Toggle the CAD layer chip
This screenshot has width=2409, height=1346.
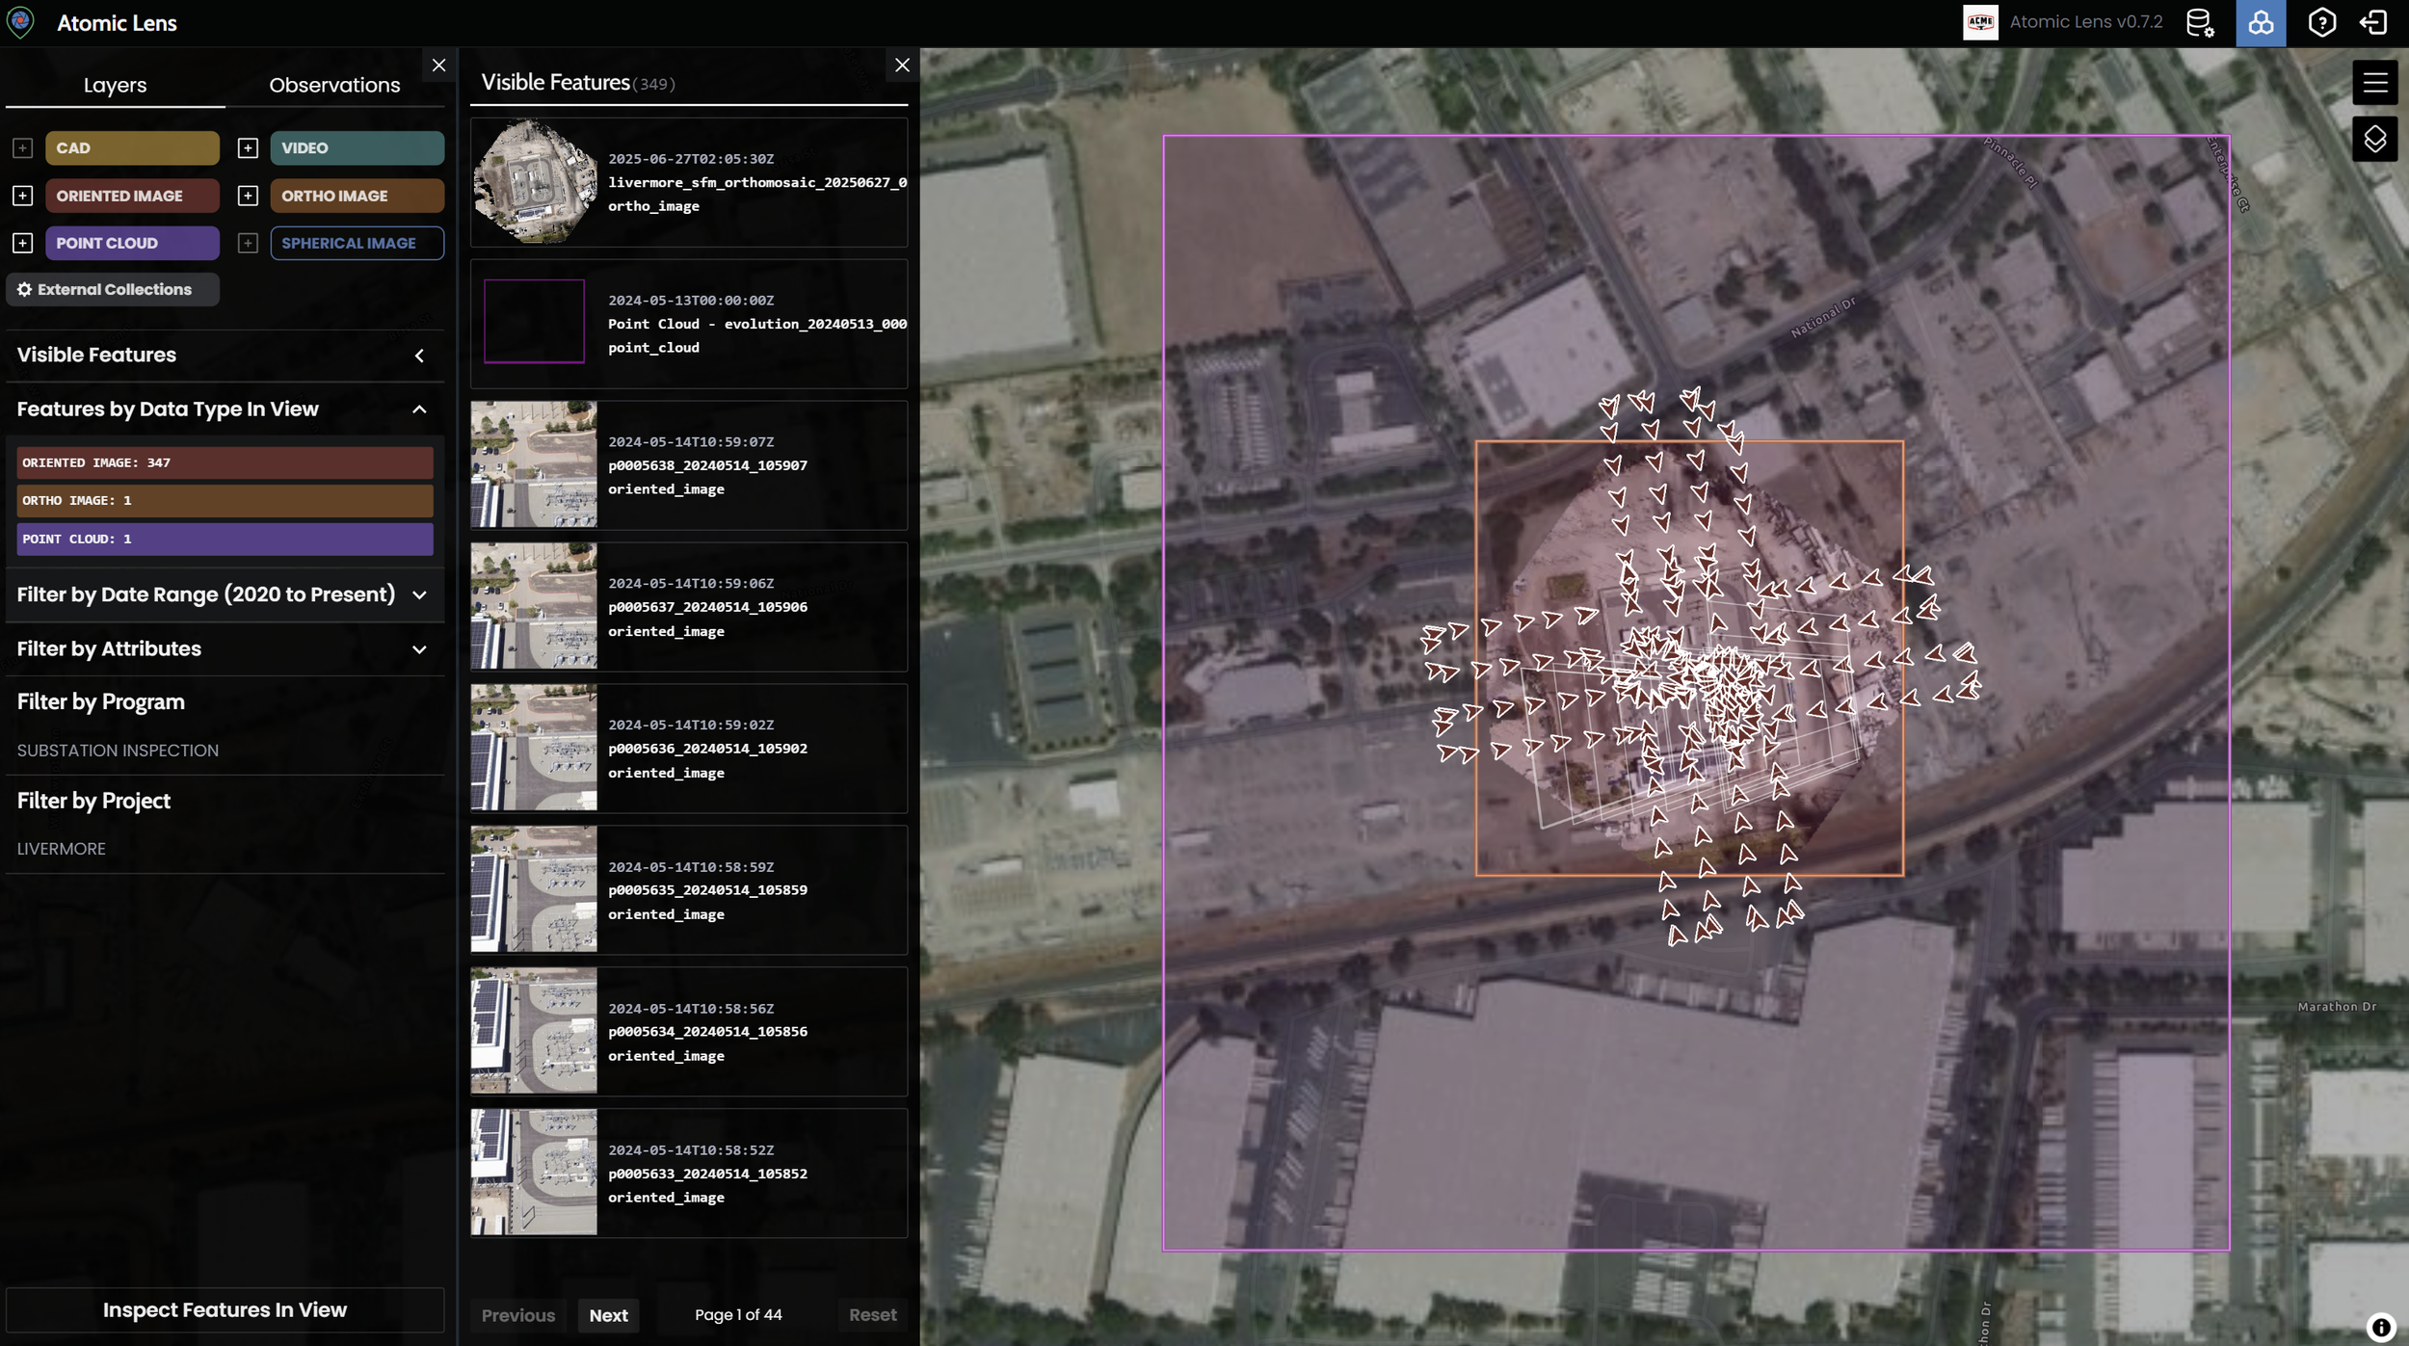[132, 148]
